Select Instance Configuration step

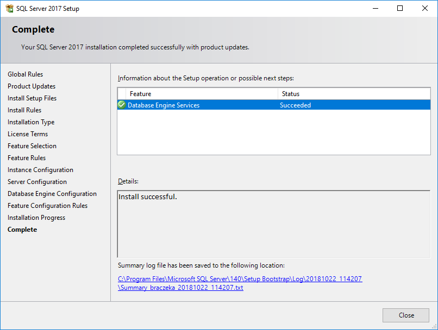[x=40, y=170]
